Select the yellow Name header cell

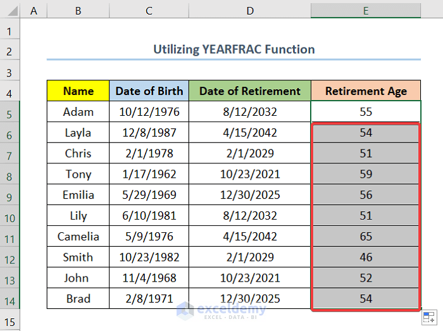click(78, 91)
